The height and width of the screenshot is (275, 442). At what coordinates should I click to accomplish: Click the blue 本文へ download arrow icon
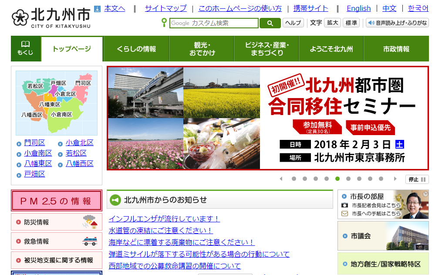tap(97, 9)
